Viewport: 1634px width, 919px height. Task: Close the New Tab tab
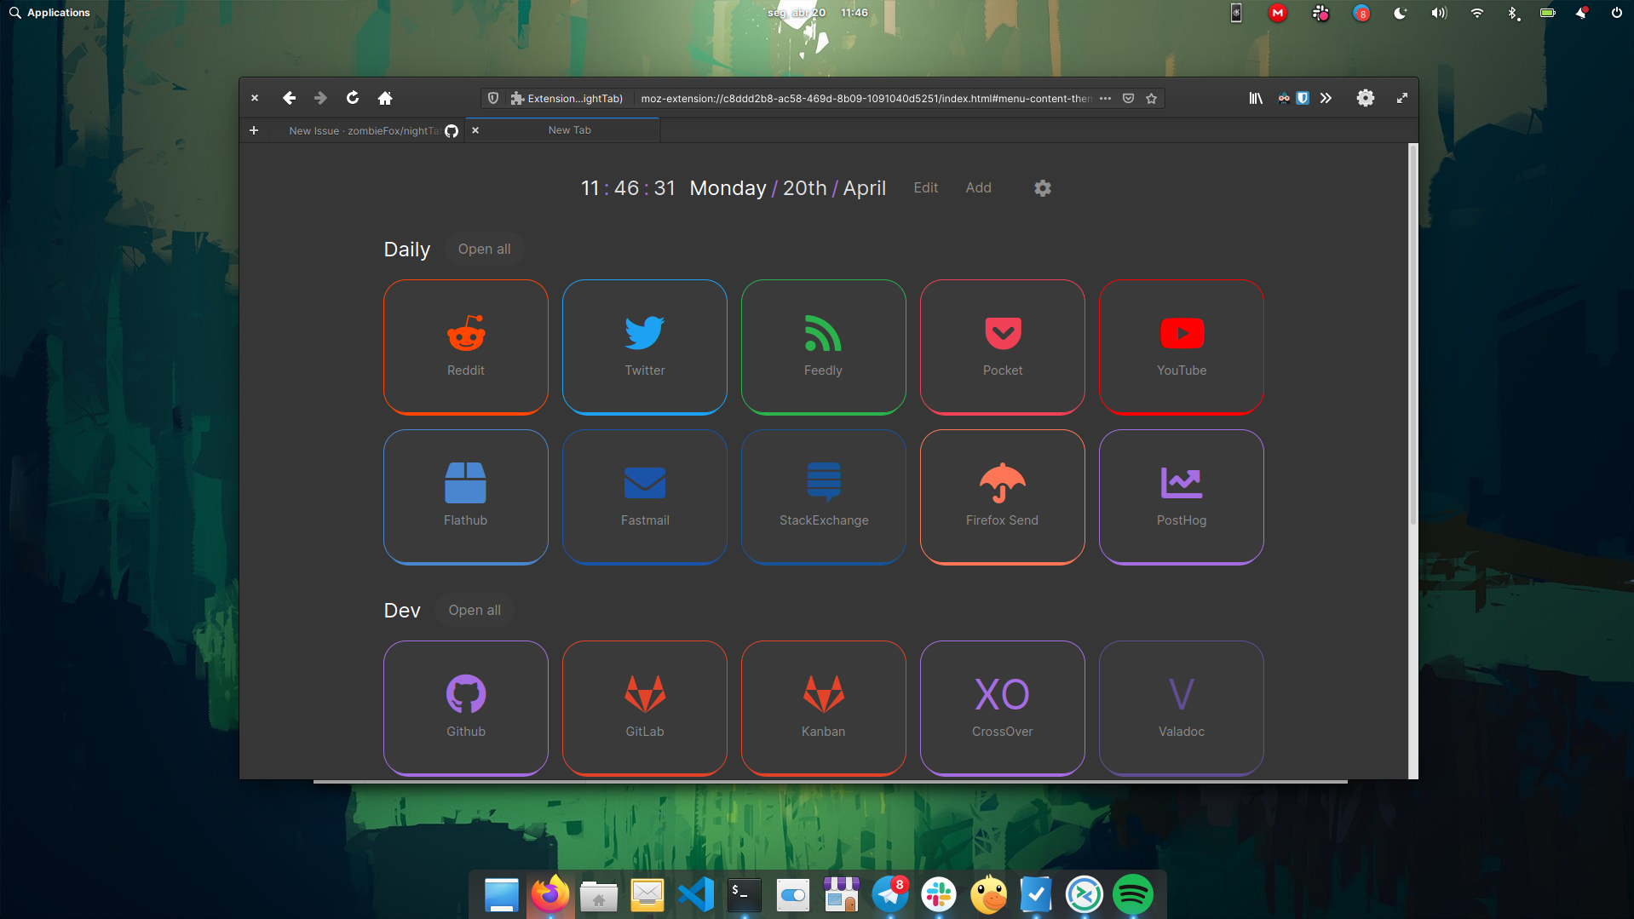(x=475, y=130)
